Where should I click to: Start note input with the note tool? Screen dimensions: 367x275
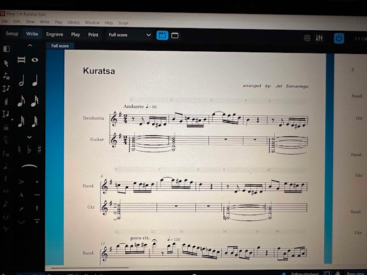tap(6, 76)
